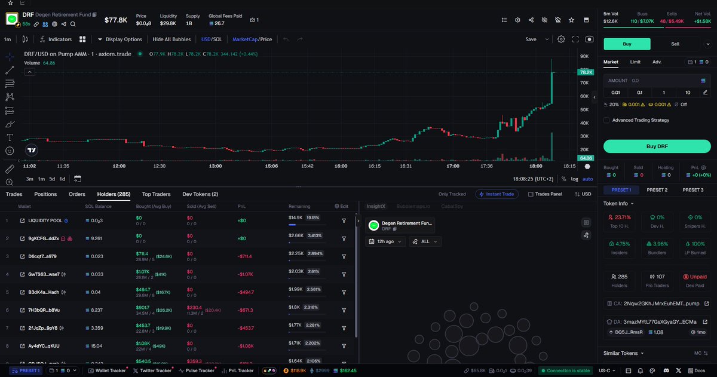Open the emoji icon tool
The width and height of the screenshot is (717, 377).
point(10,151)
